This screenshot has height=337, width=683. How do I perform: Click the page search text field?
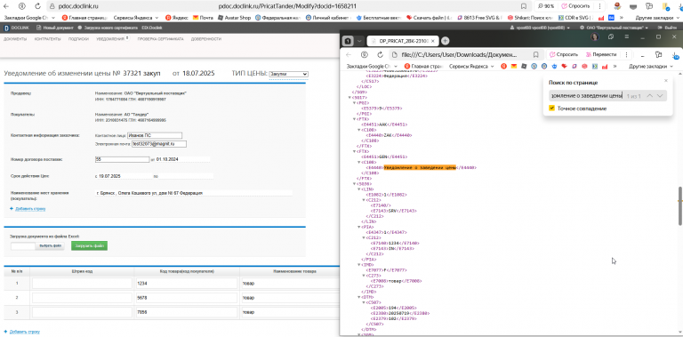pyautogui.click(x=586, y=96)
